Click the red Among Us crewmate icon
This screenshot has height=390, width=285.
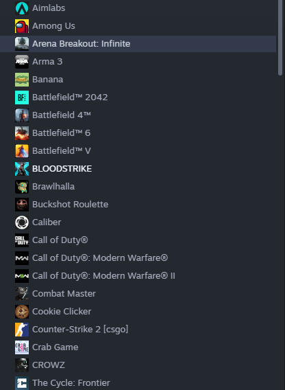click(22, 26)
